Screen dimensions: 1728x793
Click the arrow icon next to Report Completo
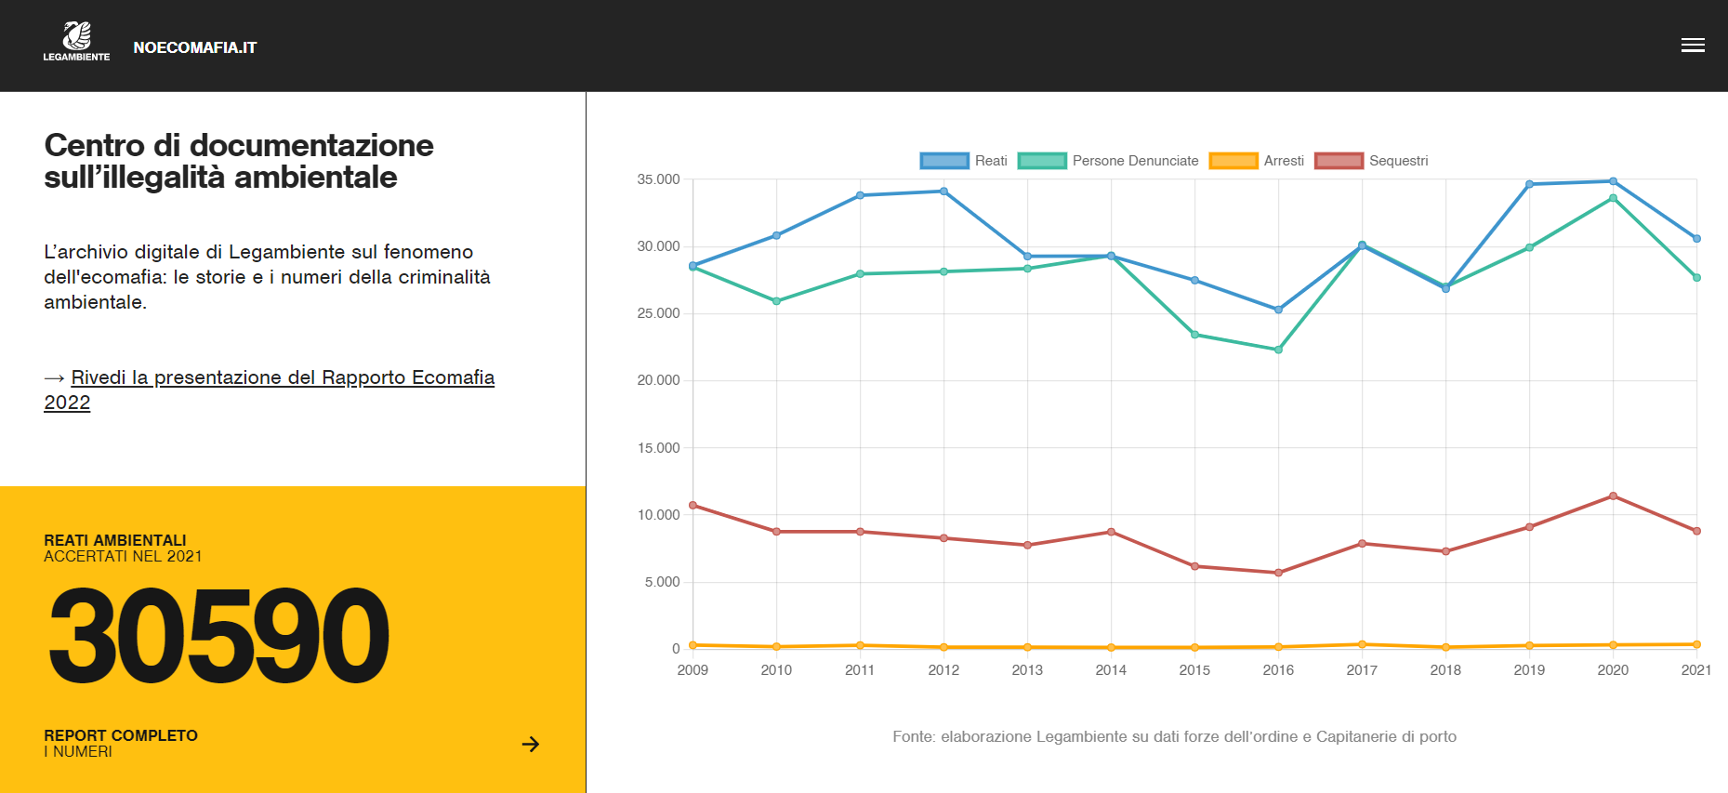click(x=531, y=744)
